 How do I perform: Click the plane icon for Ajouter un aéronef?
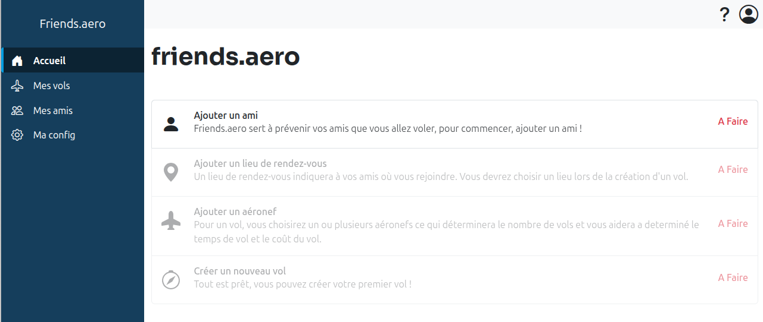pyautogui.click(x=171, y=221)
